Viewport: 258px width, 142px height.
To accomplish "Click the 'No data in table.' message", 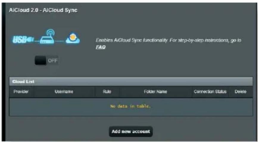I will [x=130, y=106].
